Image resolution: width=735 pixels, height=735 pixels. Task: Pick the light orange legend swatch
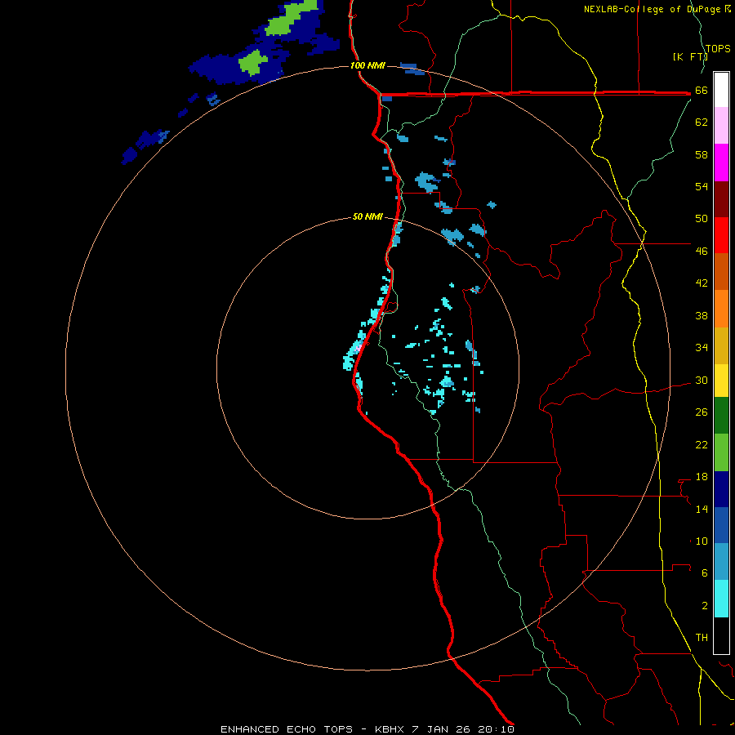pos(721,309)
